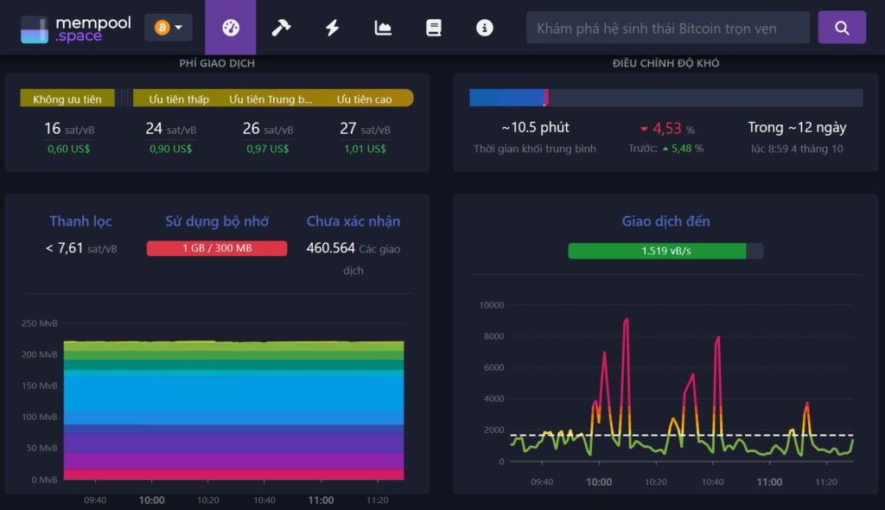Open the 'ĐIỀU CHỈNH ĐỘ KHÓ' section heading
Screen dimensions: 885x510
(x=666, y=63)
